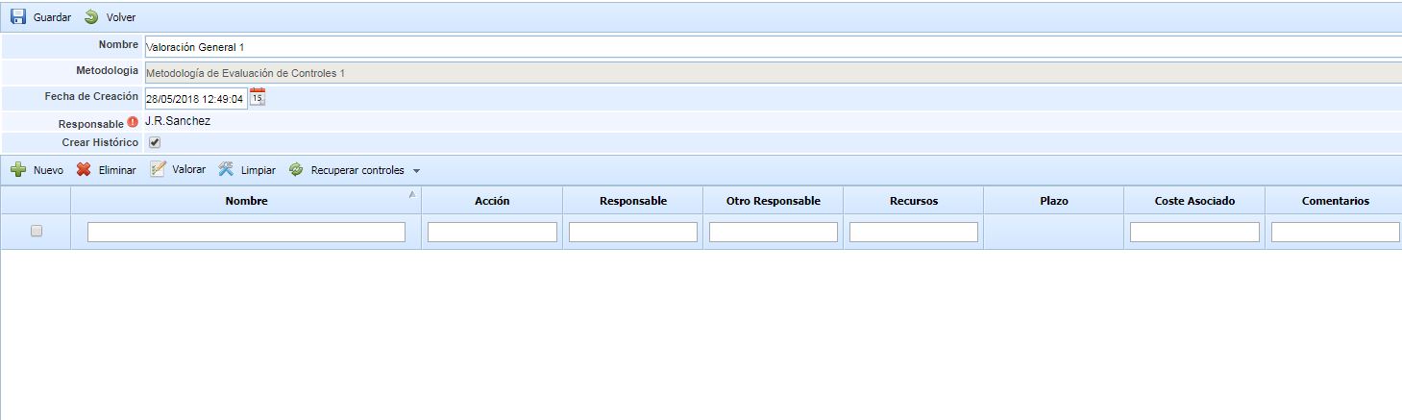
Task: Toggle the select-all checkbox in grid filter row
Action: click(37, 232)
